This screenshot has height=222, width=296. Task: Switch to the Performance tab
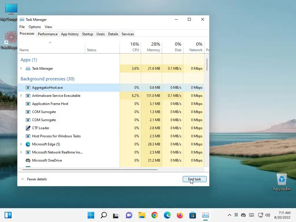click(48, 34)
